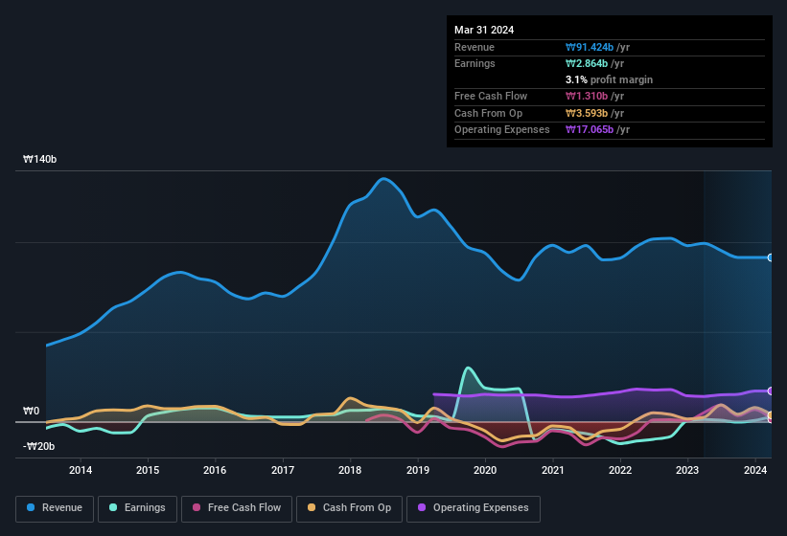Click the 2022 x-axis label
787x536 pixels.
[620, 470]
